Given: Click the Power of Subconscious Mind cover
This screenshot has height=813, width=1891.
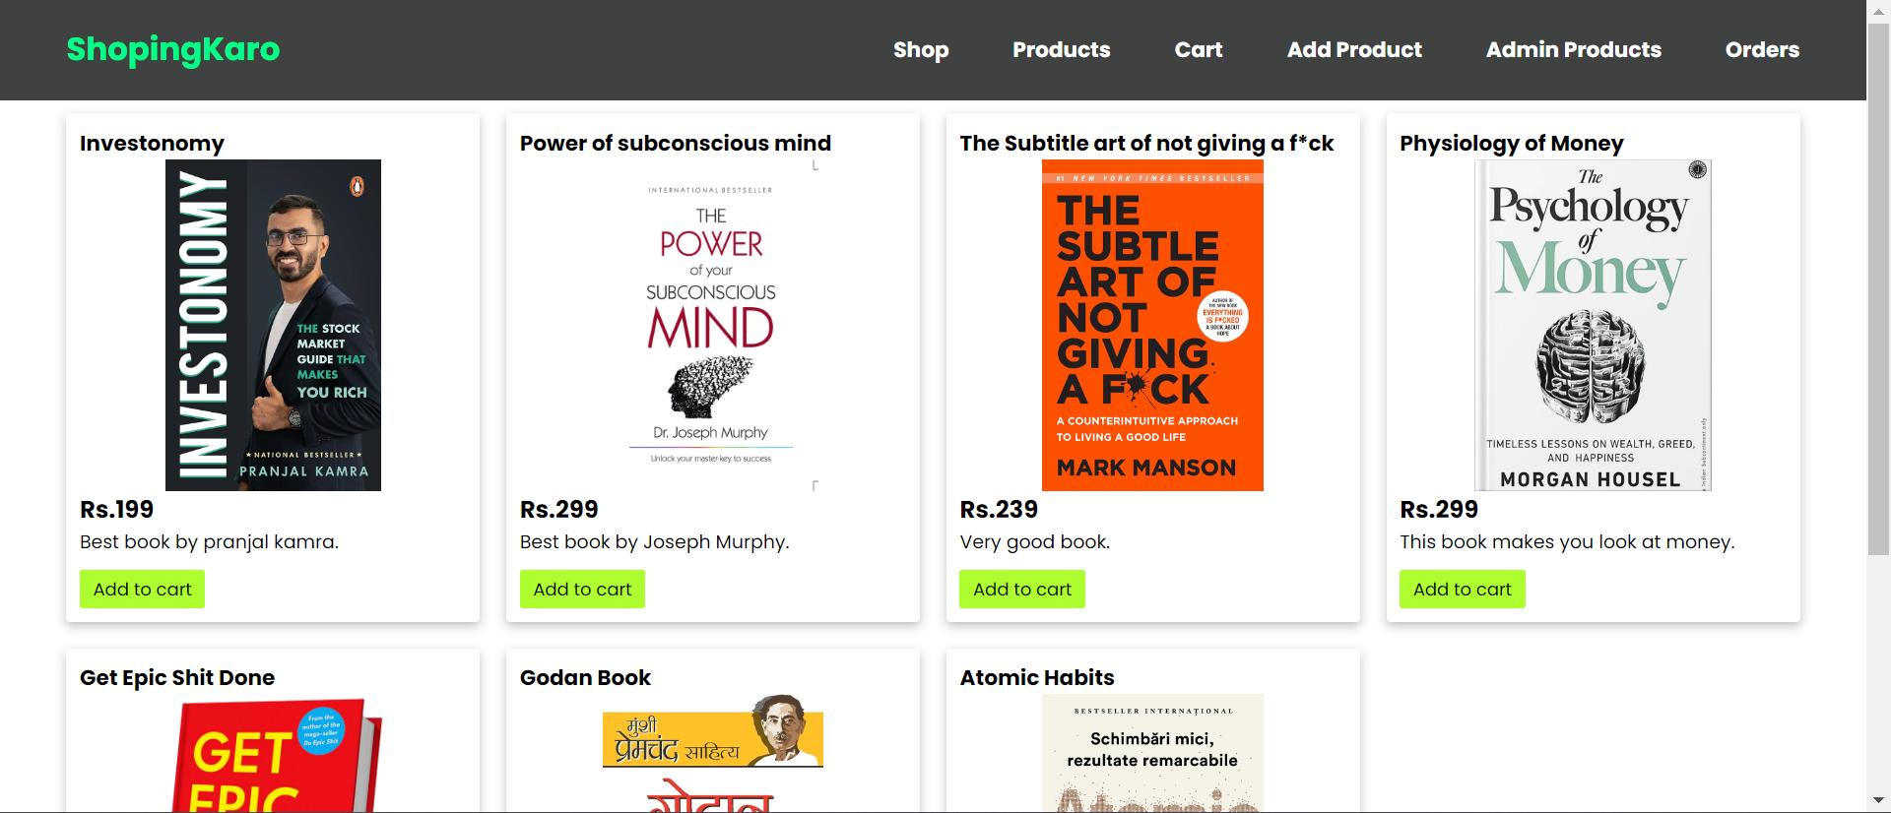Looking at the screenshot, I should click(712, 325).
